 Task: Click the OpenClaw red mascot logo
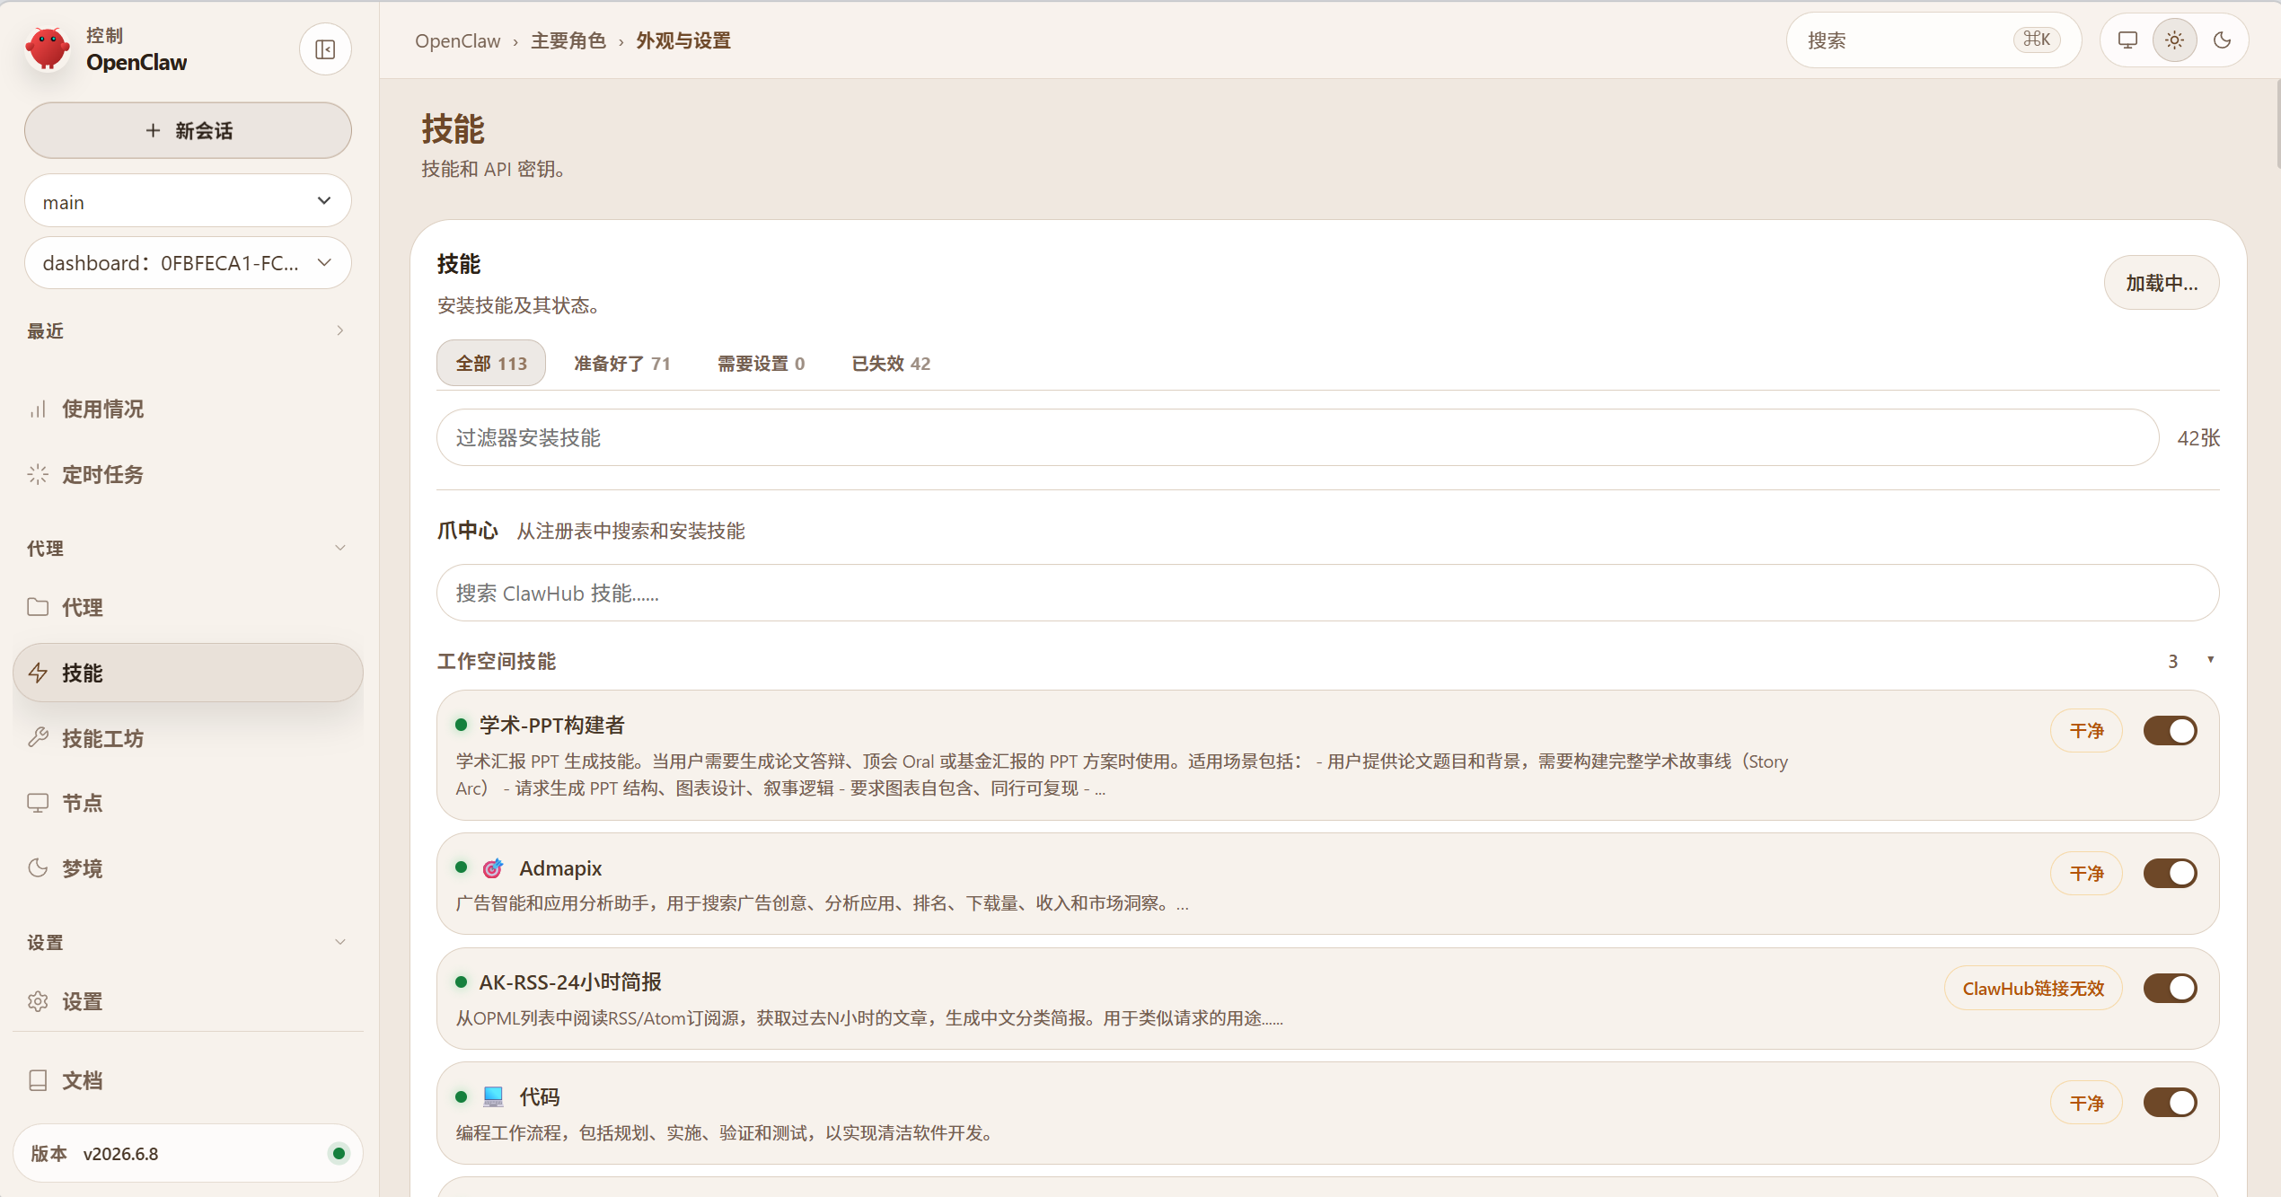coord(48,48)
